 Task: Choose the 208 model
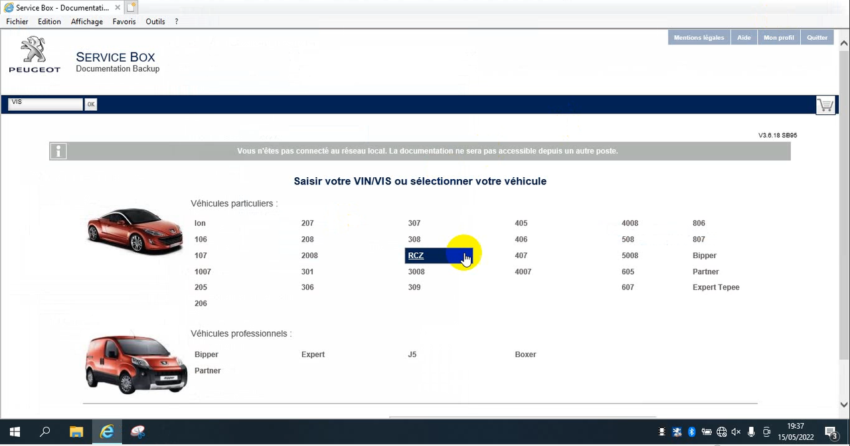coord(307,240)
